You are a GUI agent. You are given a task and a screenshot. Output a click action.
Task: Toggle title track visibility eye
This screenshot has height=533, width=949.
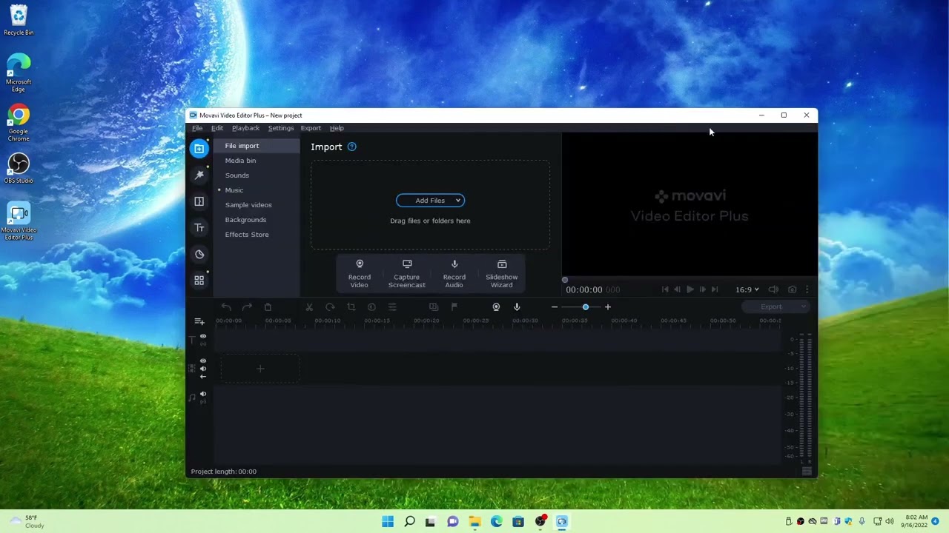(x=202, y=336)
